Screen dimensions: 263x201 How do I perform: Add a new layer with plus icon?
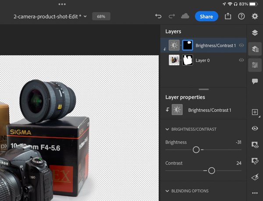tap(255, 112)
